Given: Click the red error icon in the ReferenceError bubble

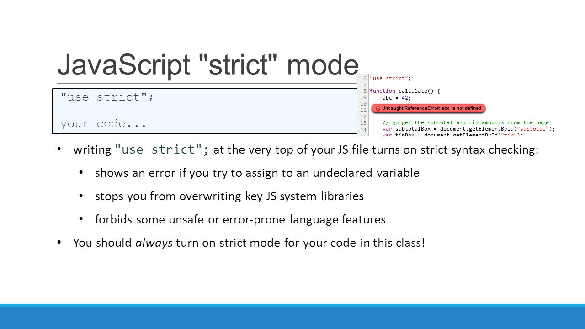Looking at the screenshot, I should click(378, 108).
